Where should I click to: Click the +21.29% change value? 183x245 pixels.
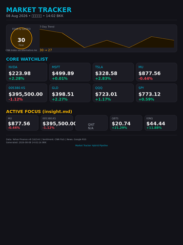[120, 128]
